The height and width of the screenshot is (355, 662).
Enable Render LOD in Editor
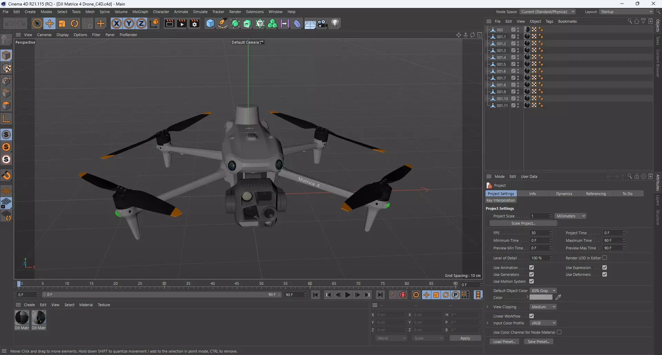pyautogui.click(x=604, y=258)
